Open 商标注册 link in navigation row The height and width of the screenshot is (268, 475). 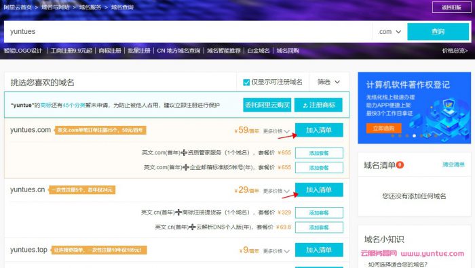click(x=110, y=51)
